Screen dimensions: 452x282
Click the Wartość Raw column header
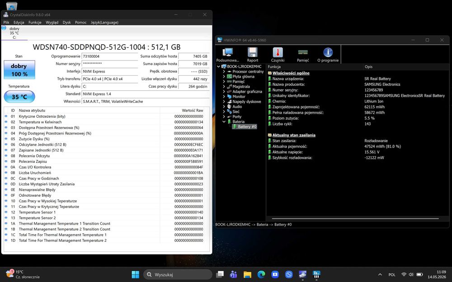click(x=182, y=110)
